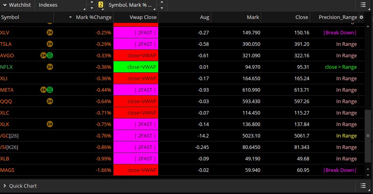The width and height of the screenshot is (373, 194).
Task: Expand the Quick Chart panel
Action: coord(5,186)
